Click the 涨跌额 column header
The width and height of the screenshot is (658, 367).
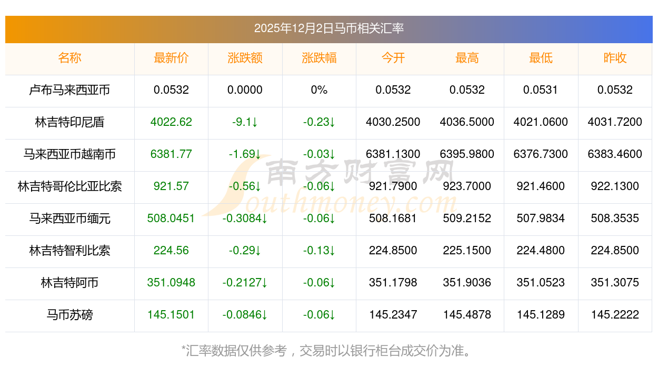pos(245,58)
